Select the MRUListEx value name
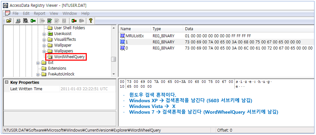Image resolution: width=316 pixels, height=135 pixels. (x=135, y=36)
